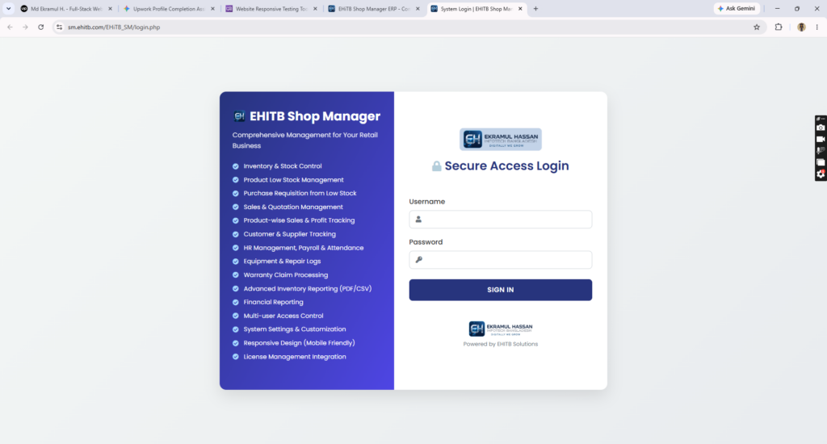Click the padlock icon beside Secure Access Login
This screenshot has height=444, width=827.
[x=436, y=166]
